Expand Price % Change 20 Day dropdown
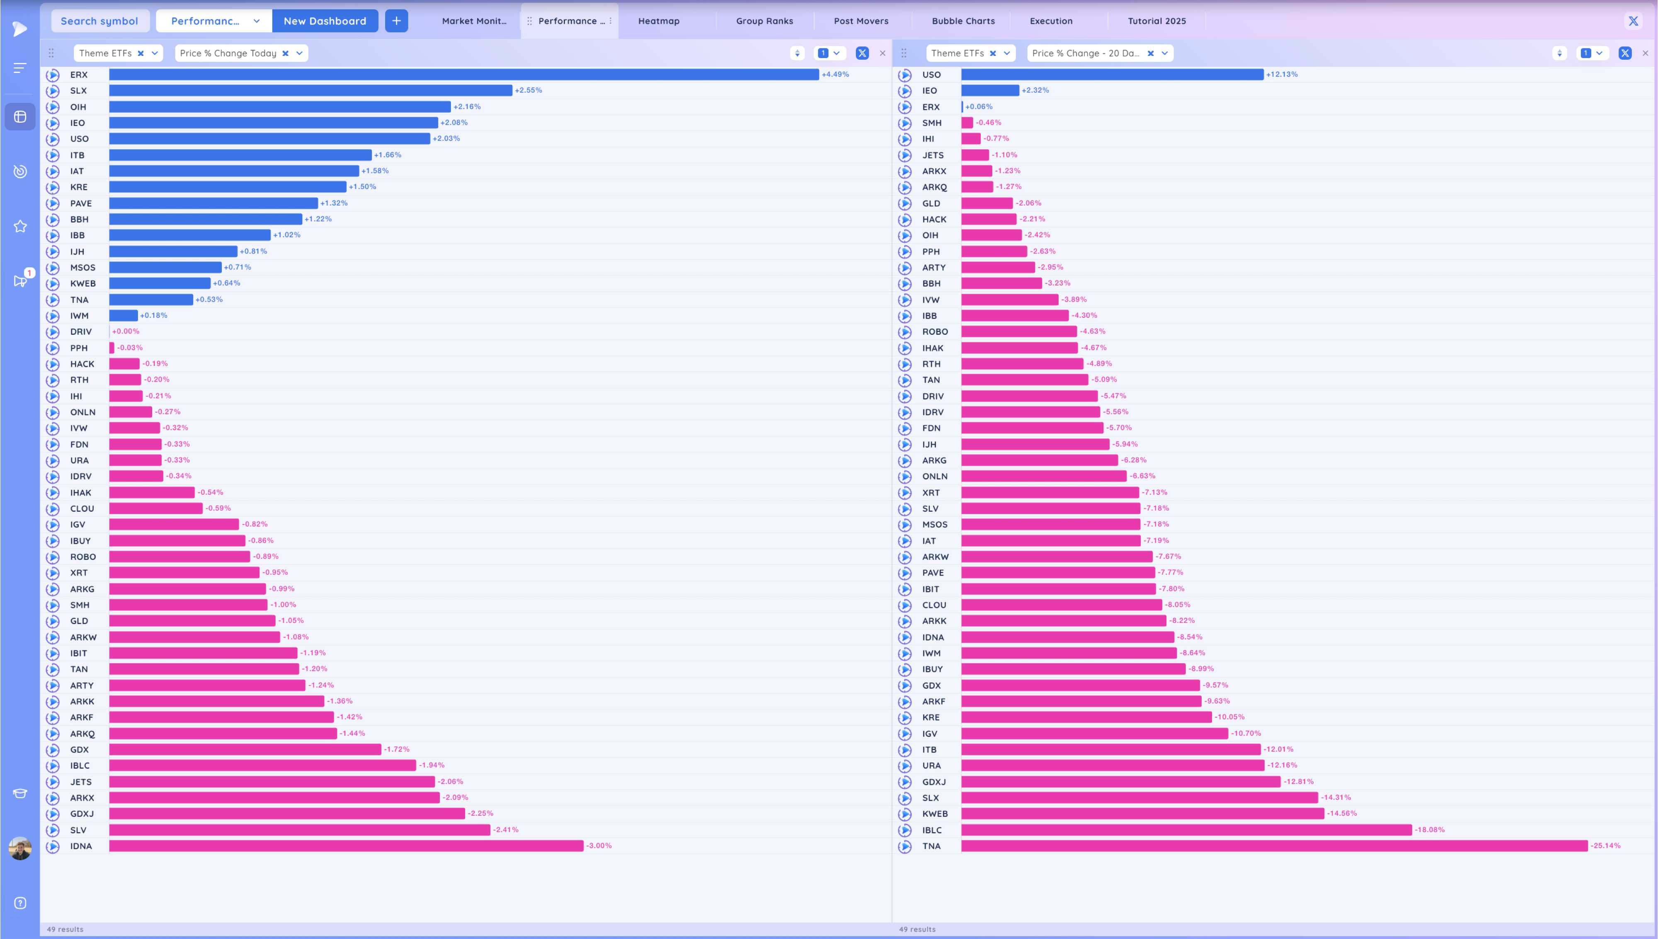Image resolution: width=1658 pixels, height=939 pixels. tap(1165, 53)
